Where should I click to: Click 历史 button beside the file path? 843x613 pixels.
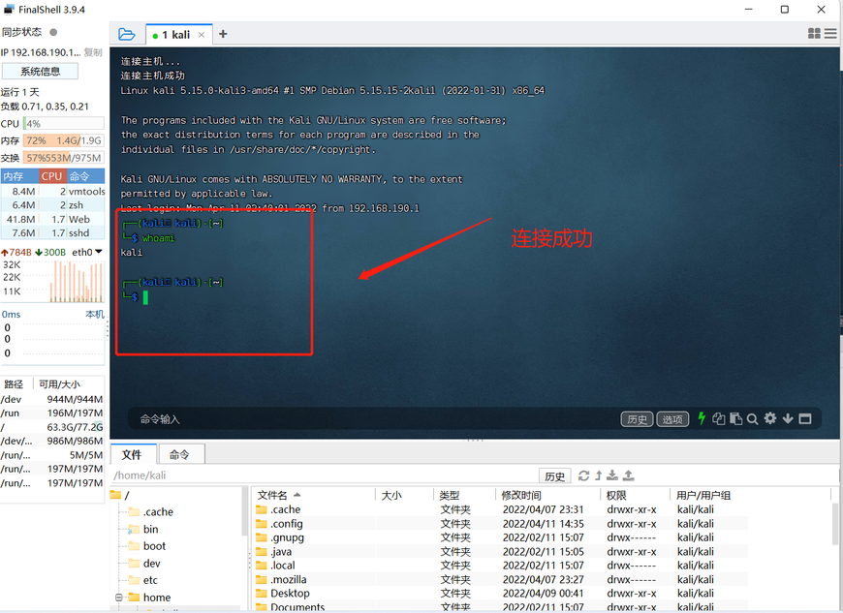(x=554, y=476)
